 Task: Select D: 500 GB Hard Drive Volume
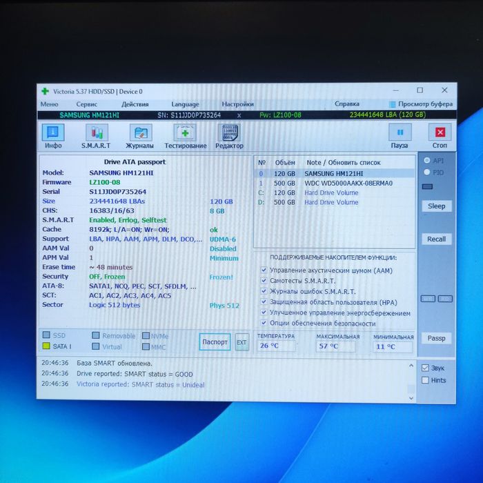point(335,202)
